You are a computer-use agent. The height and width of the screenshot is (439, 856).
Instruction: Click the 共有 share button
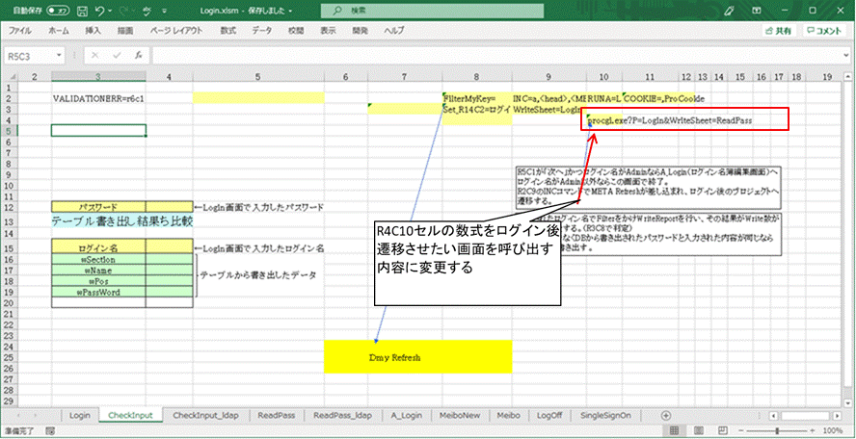pos(779,31)
